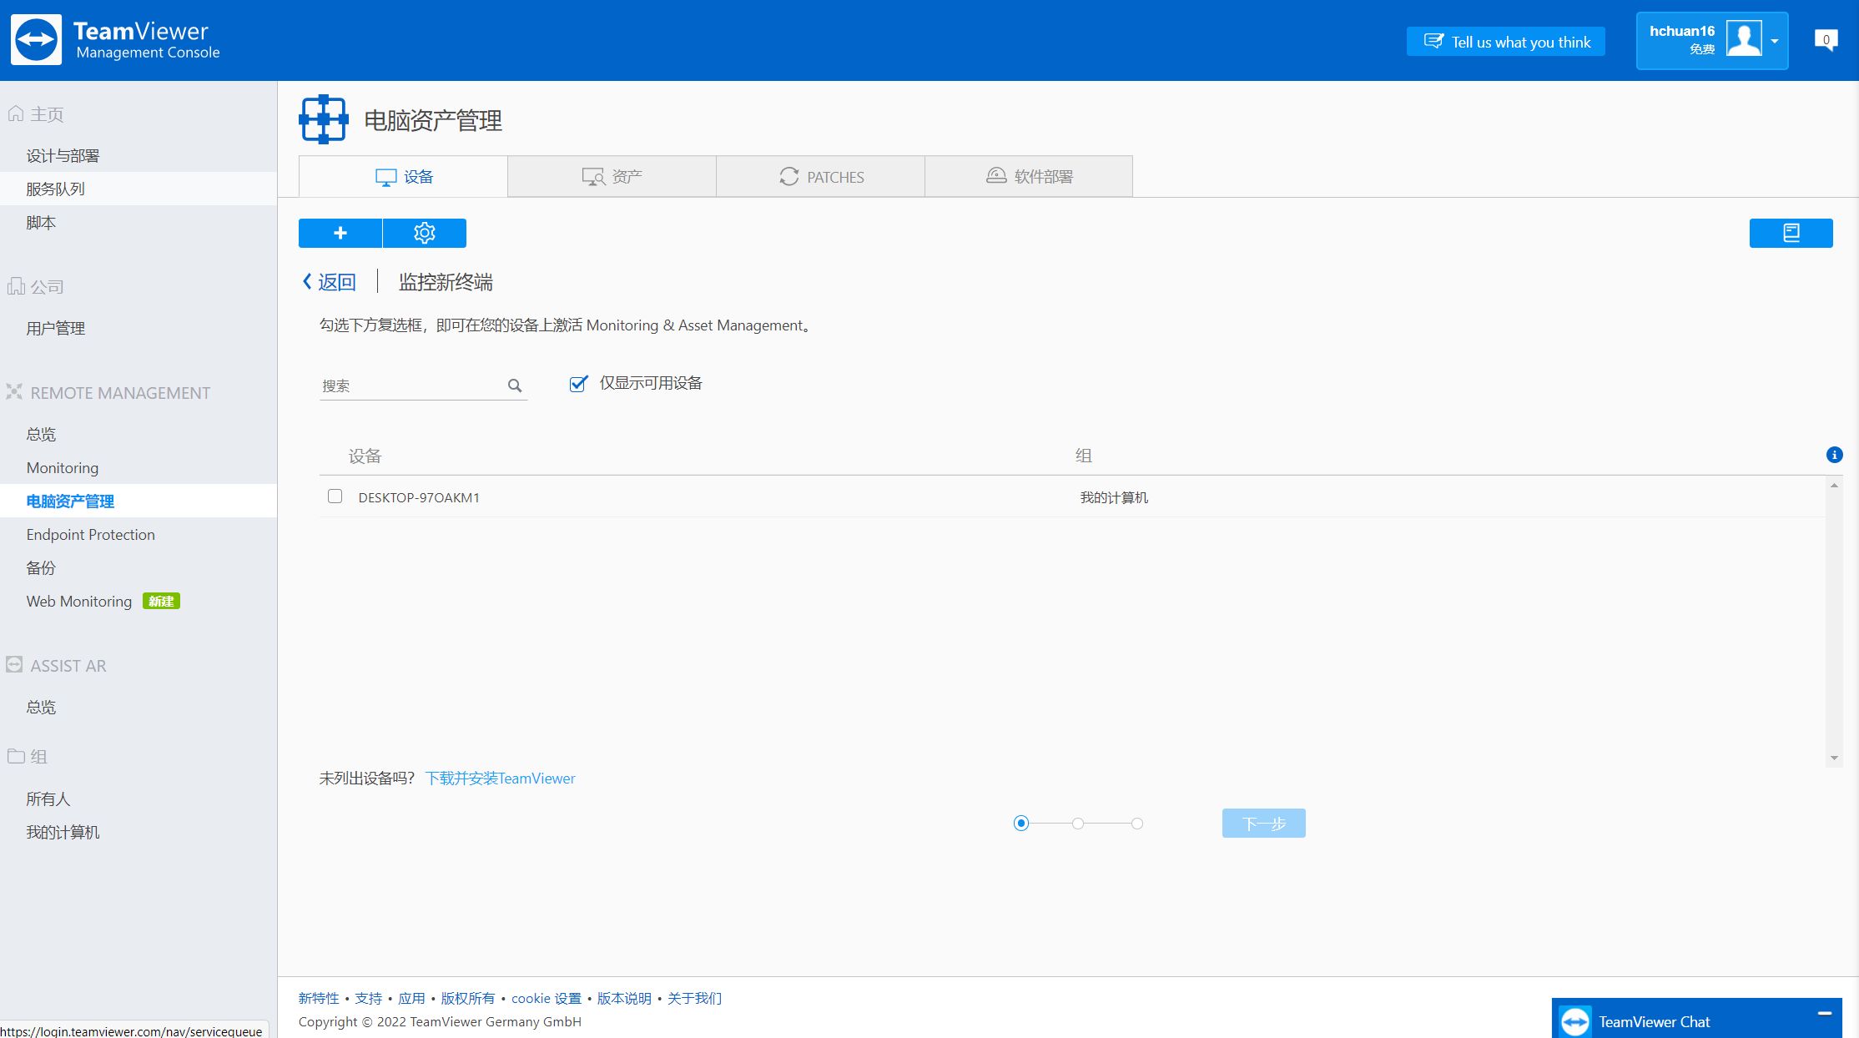Click the blue plus add button
This screenshot has width=1859, height=1038.
[340, 233]
